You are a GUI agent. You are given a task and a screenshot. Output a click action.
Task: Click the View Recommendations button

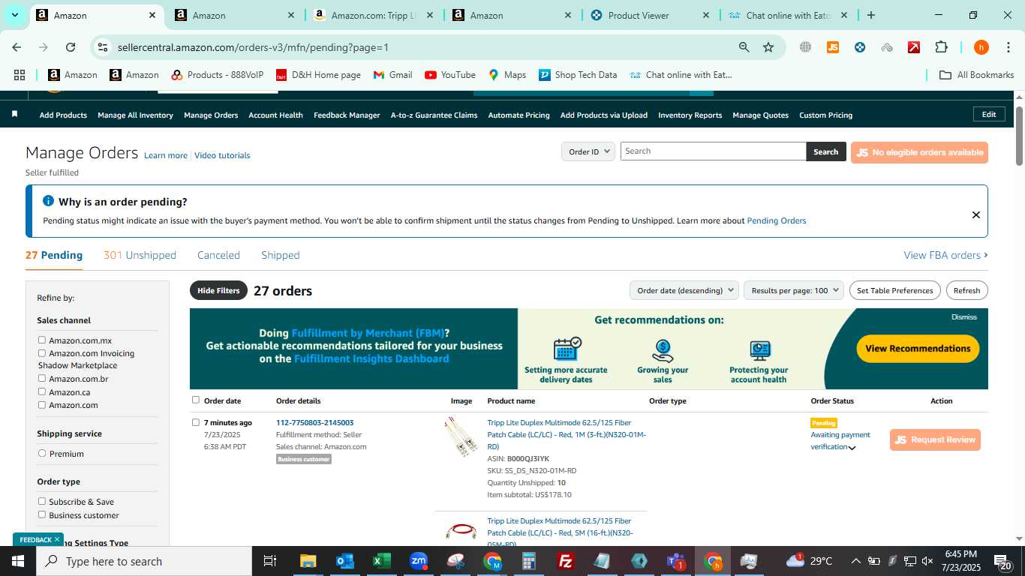[x=918, y=348]
